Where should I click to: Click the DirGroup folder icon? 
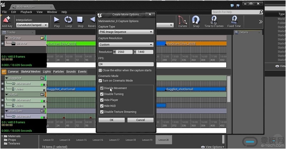[42, 38]
